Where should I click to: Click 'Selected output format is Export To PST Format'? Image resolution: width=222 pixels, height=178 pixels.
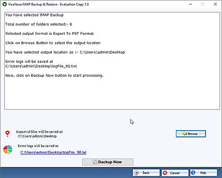point(49,33)
